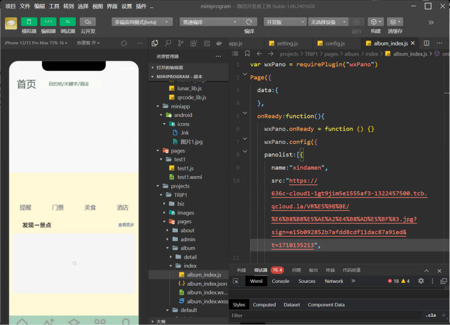Viewport: 450px width, 325px height.
Task: Expand the 大纲 outline section
Action: (188, 322)
